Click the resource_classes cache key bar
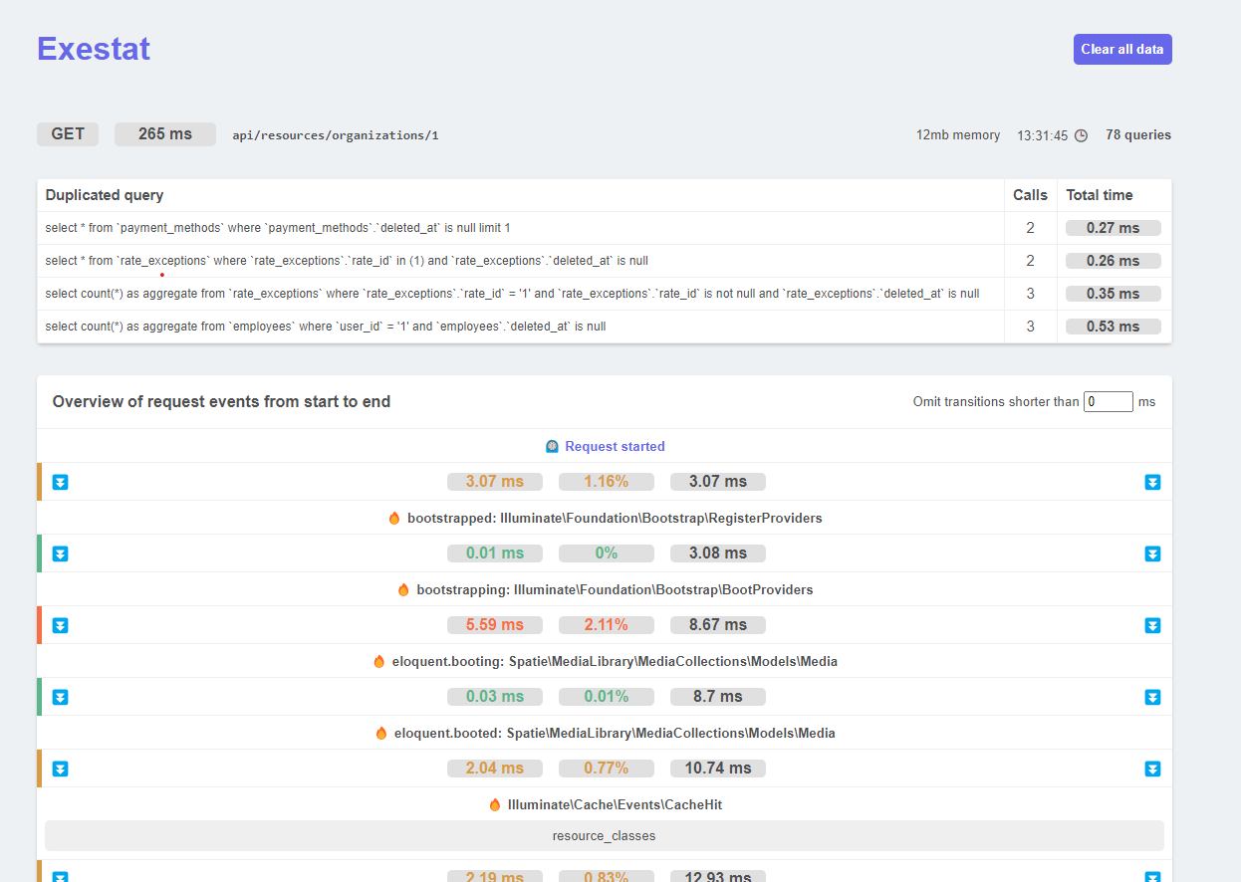 pyautogui.click(x=604, y=836)
